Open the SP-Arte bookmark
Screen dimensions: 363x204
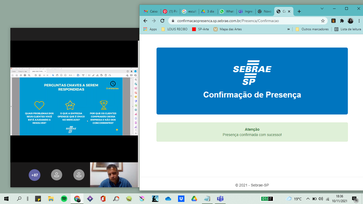201,29
